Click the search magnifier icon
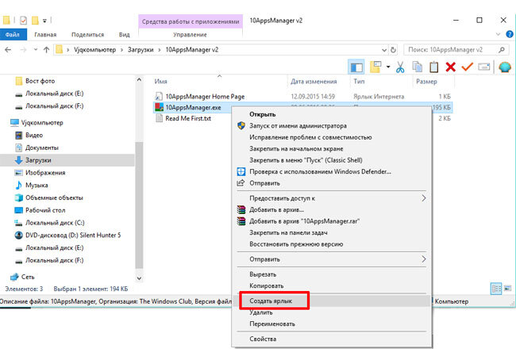 pos(502,50)
